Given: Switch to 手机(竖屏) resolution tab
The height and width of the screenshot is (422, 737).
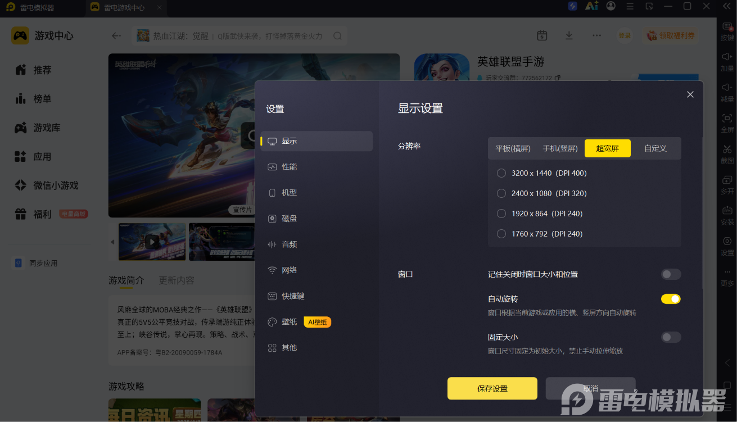Looking at the screenshot, I should (x=560, y=148).
